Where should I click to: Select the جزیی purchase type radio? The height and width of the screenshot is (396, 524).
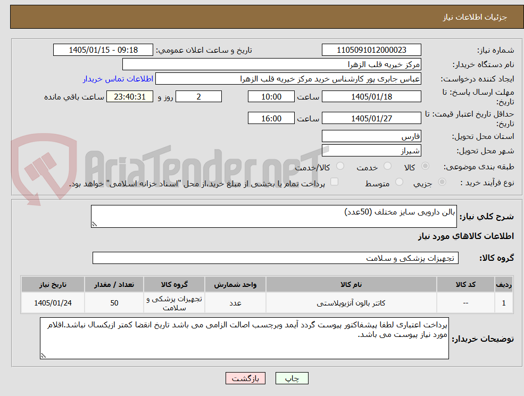pos(442,182)
